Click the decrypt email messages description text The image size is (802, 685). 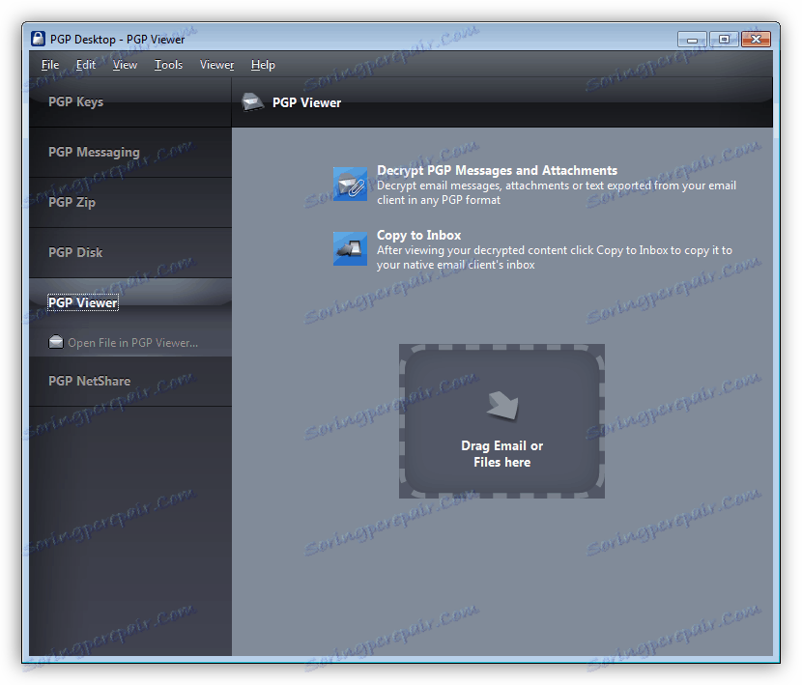point(557,193)
